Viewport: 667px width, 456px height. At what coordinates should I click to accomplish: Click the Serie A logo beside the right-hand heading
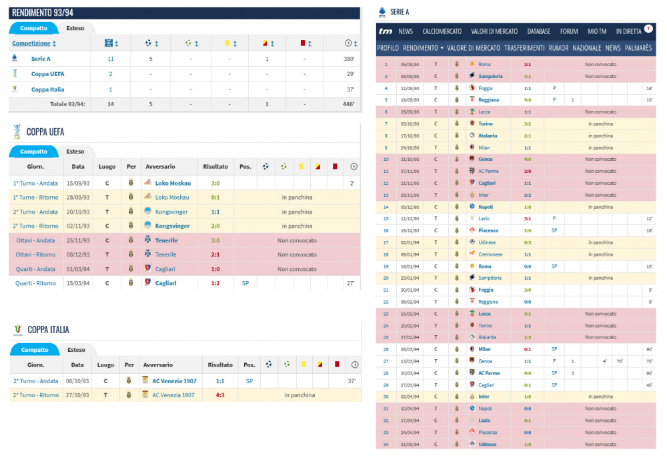(x=382, y=12)
